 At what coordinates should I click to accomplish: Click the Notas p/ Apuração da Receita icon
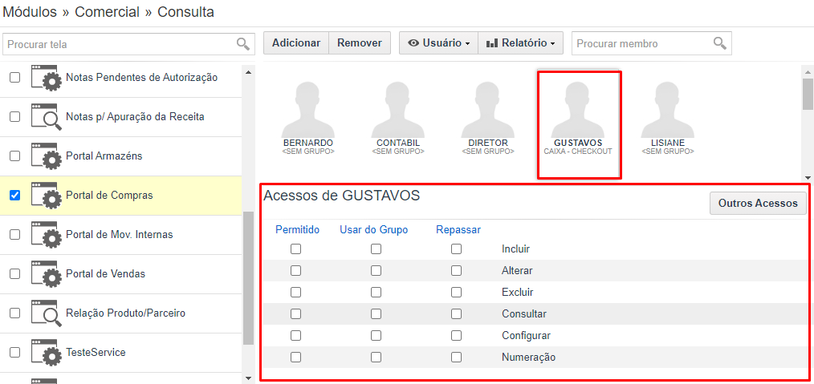tap(47, 117)
